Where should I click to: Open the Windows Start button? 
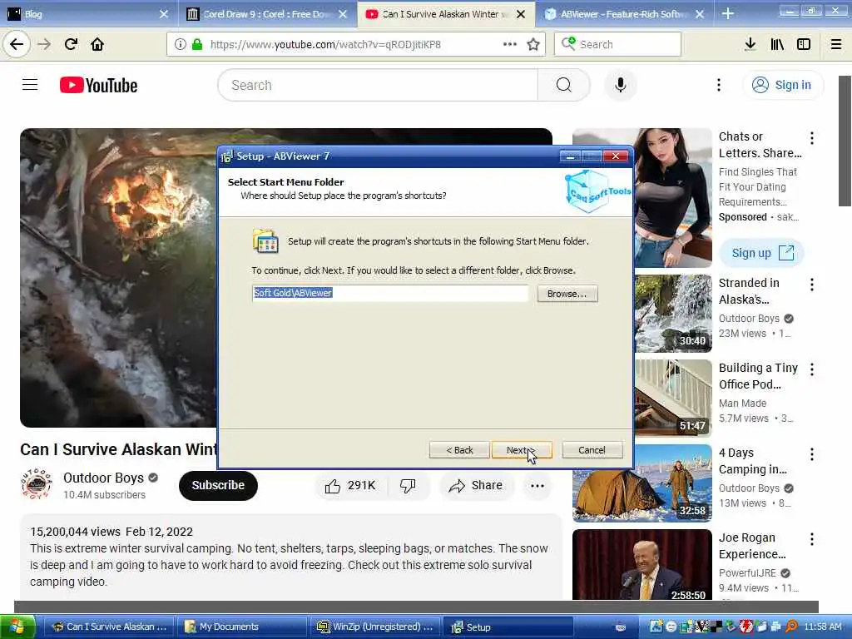[17, 627]
